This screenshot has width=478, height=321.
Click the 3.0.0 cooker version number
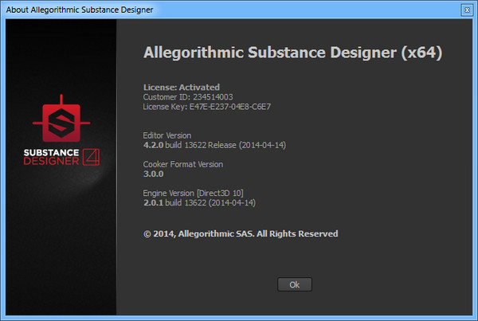click(155, 174)
